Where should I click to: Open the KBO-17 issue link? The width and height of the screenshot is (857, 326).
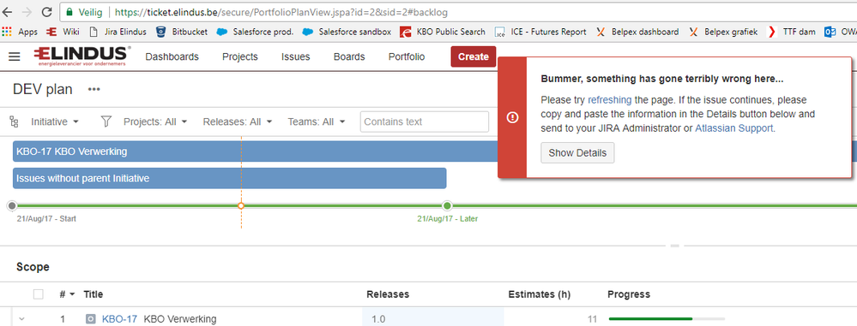[x=120, y=319]
